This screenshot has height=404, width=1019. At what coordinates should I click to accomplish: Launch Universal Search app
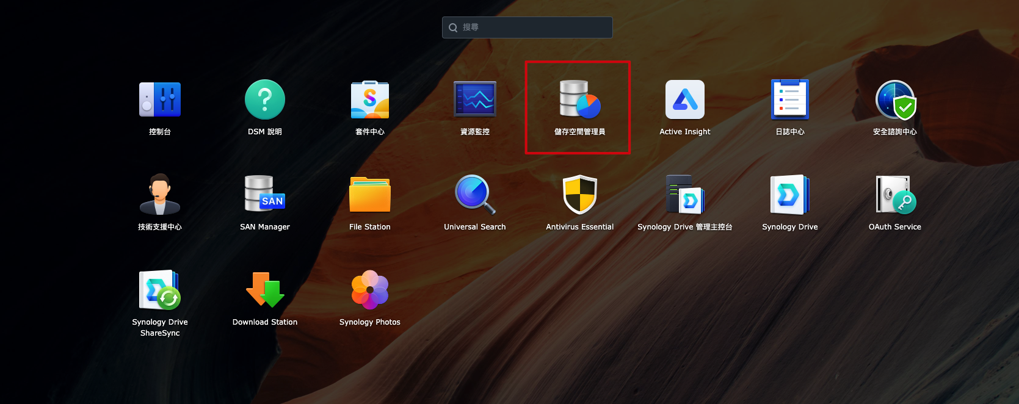point(475,195)
